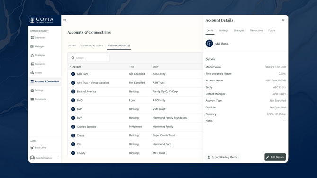Viewport: 317px width, 178px height.
Task: Click the Chase row icon
Action: coord(73,135)
